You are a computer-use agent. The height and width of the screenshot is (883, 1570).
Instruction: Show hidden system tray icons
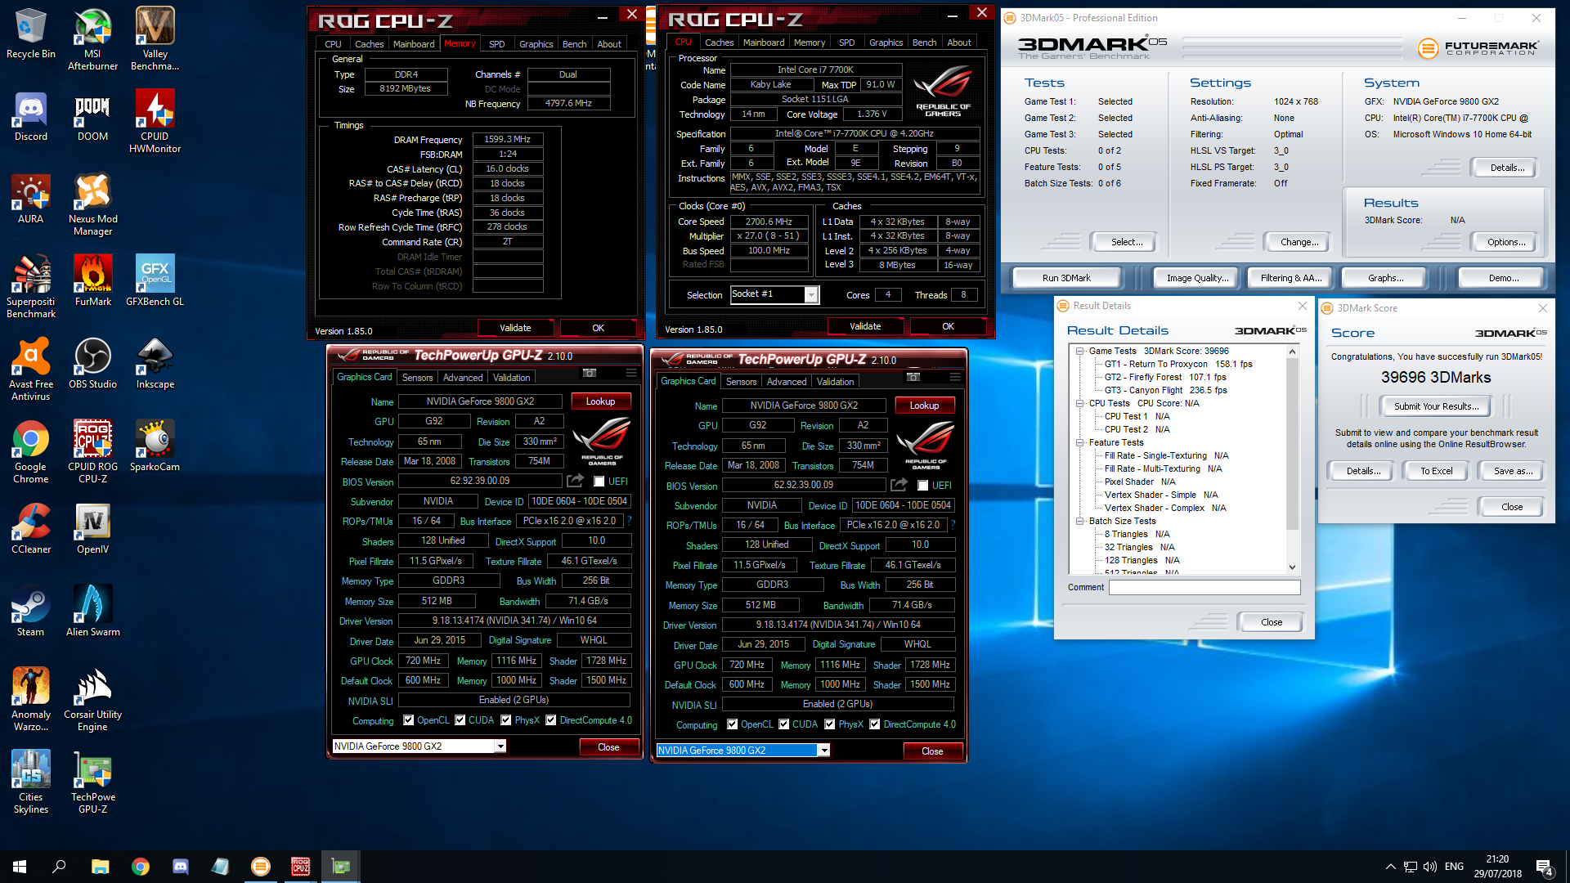[x=1390, y=867]
